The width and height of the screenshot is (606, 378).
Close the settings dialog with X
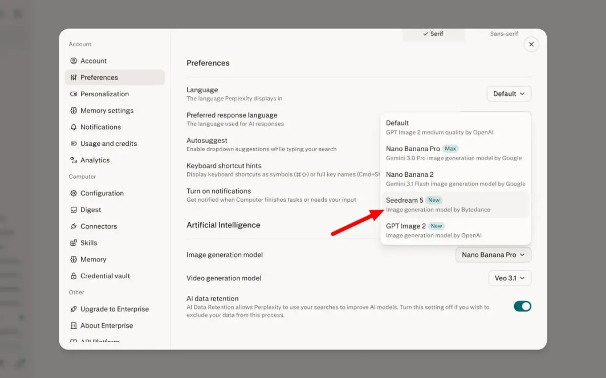point(531,44)
